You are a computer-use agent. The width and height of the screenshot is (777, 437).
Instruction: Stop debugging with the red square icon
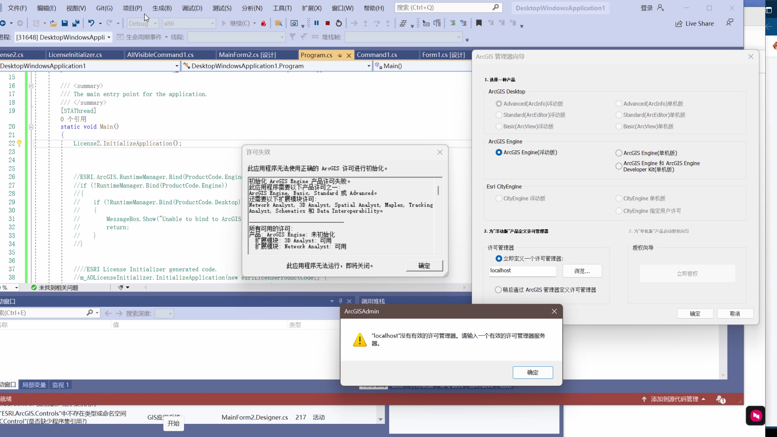[327, 23]
